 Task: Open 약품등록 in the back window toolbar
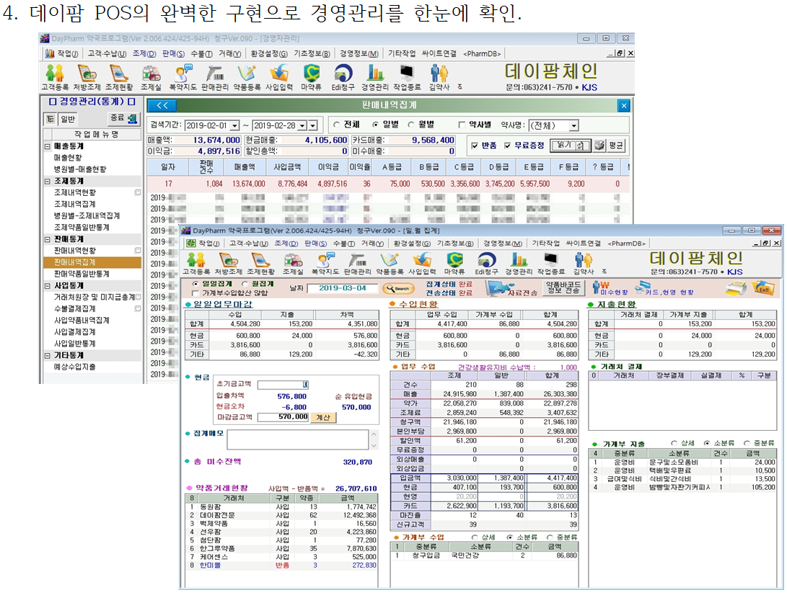point(247,78)
